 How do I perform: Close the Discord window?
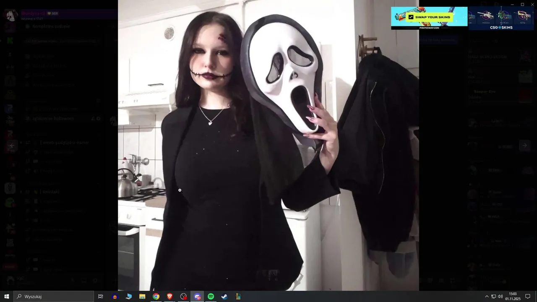[x=532, y=4]
